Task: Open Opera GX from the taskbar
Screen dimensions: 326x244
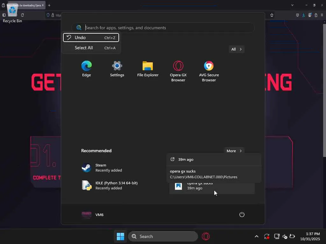Action: [206, 236]
